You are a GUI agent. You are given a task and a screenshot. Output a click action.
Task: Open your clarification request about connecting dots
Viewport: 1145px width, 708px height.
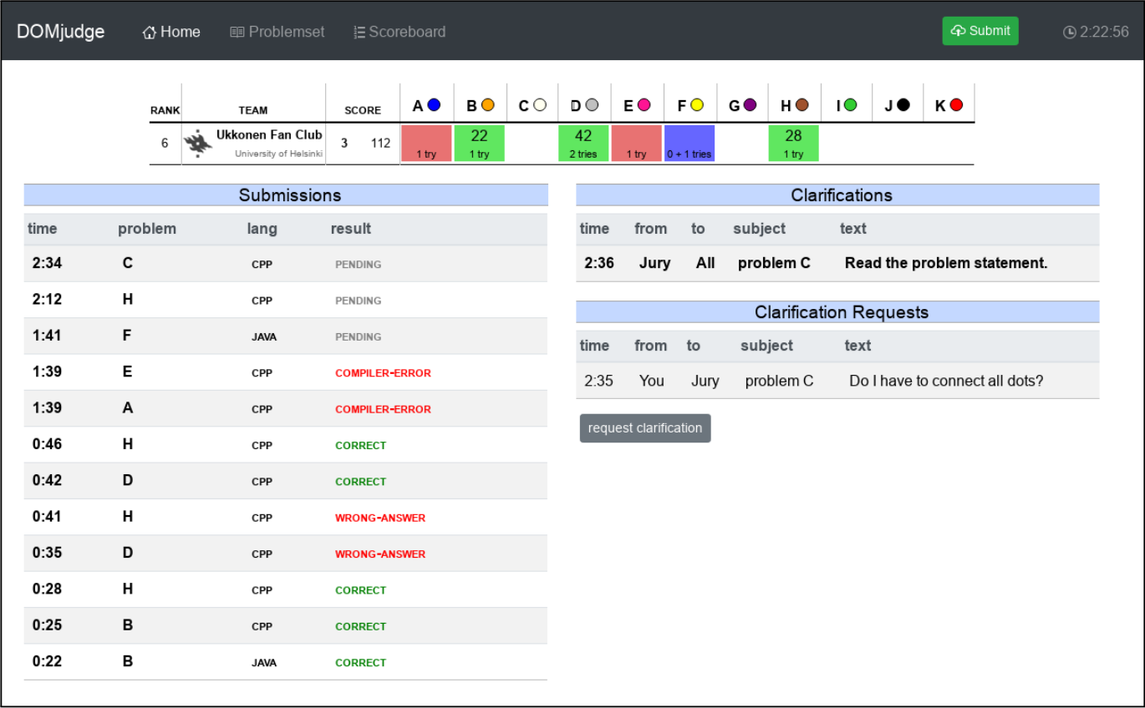[x=837, y=381]
